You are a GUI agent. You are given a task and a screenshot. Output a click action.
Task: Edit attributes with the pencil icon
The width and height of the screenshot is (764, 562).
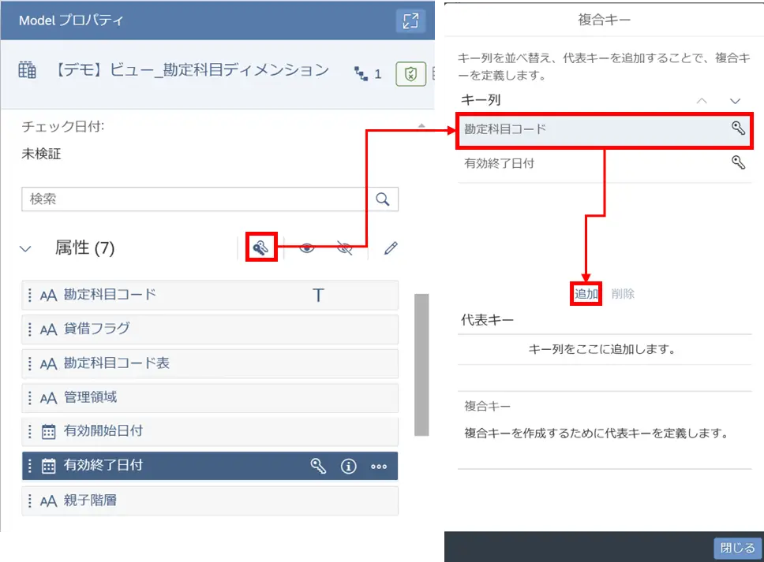[391, 248]
